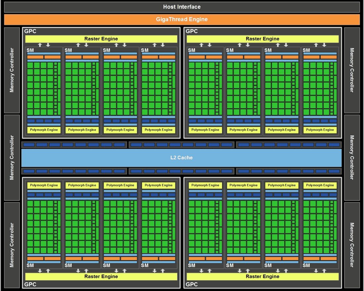The width and height of the screenshot is (364, 291).
Task: Click the GPC label of the top-left cluster
Action: 30,31
